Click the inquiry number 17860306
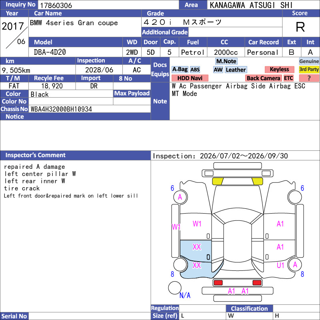The height and width of the screenshot is (320, 320). coord(56,5)
